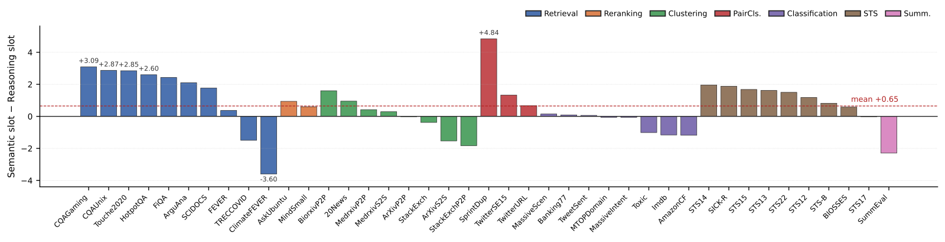Click the Reranking orange legend swatch
The width and height of the screenshot is (945, 242).
(593, 14)
